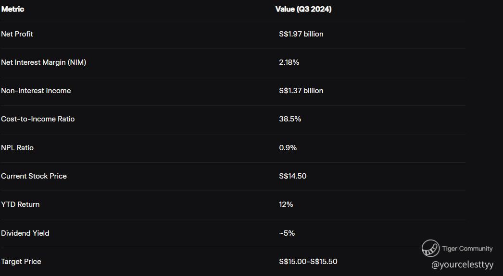Select the Current Stock Price label
503x276 pixels.
[x=34, y=176]
